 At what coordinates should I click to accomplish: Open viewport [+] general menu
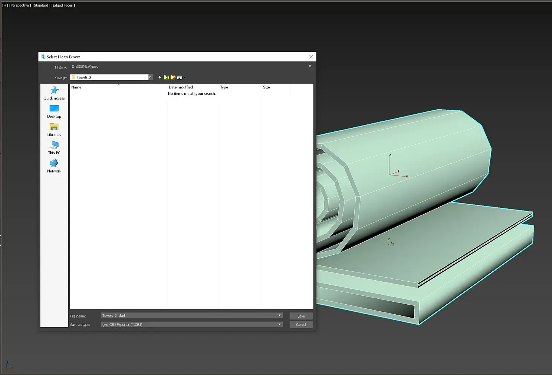pyautogui.click(x=5, y=5)
